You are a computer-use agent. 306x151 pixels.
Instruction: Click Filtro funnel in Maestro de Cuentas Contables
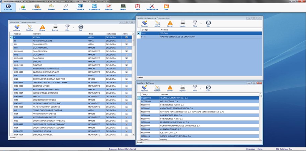click(67, 28)
